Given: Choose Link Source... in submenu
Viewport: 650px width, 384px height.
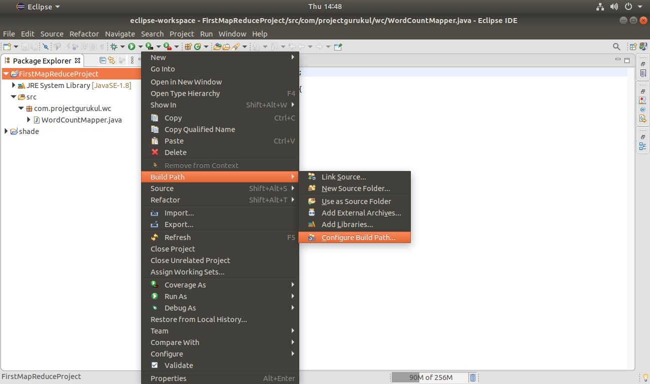Looking at the screenshot, I should (x=354, y=177).
